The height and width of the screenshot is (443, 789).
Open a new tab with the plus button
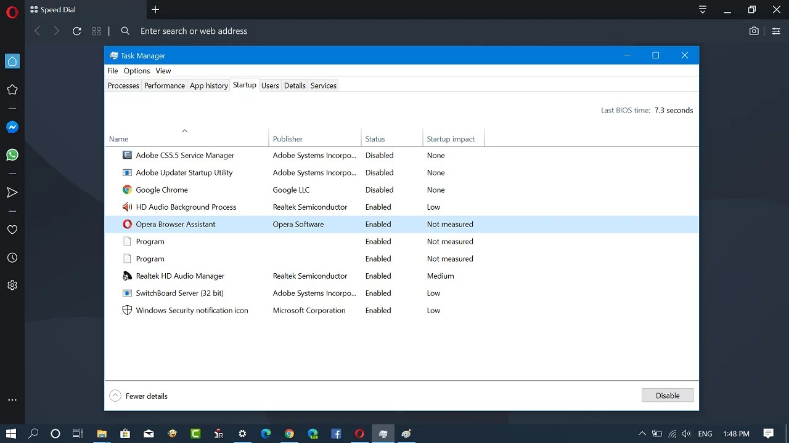pyautogui.click(x=155, y=10)
